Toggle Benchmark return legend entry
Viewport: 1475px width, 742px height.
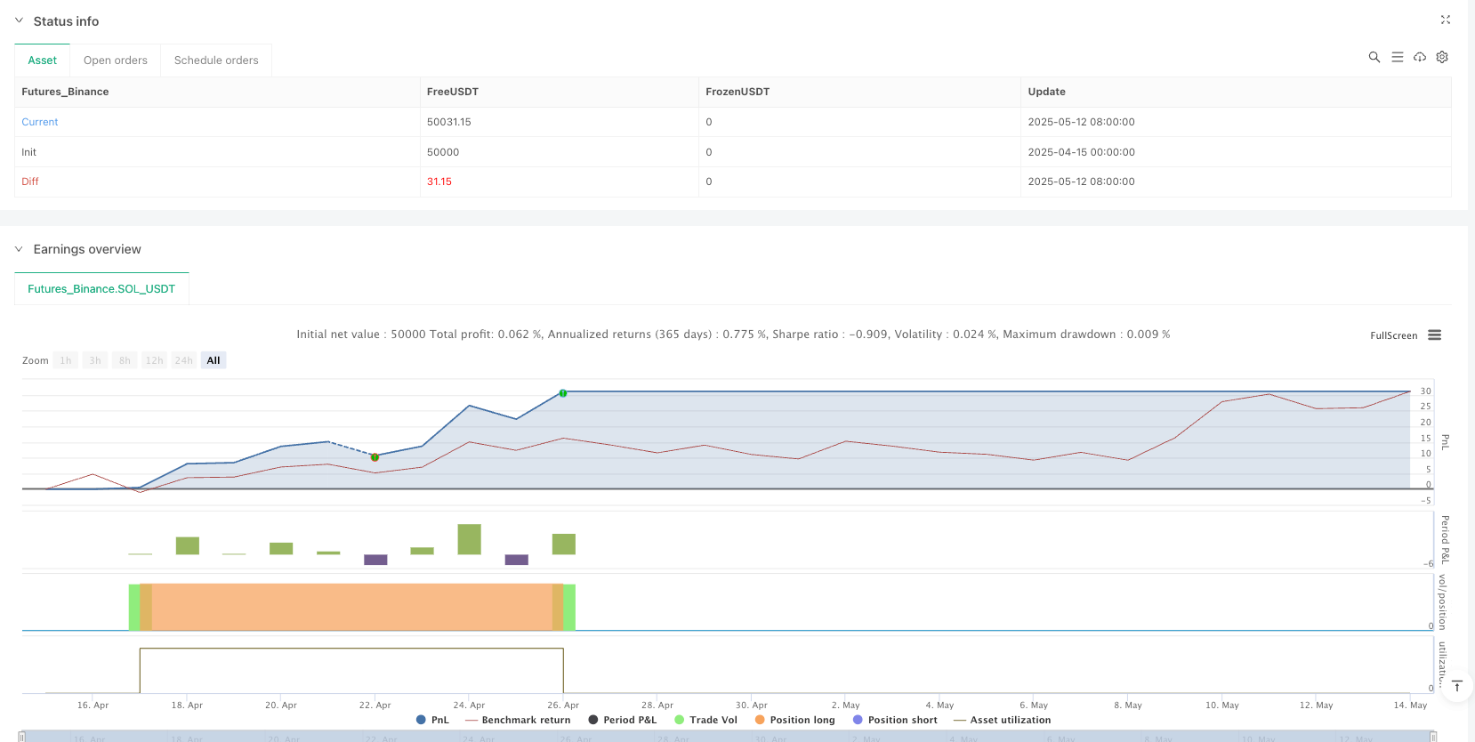pos(518,720)
